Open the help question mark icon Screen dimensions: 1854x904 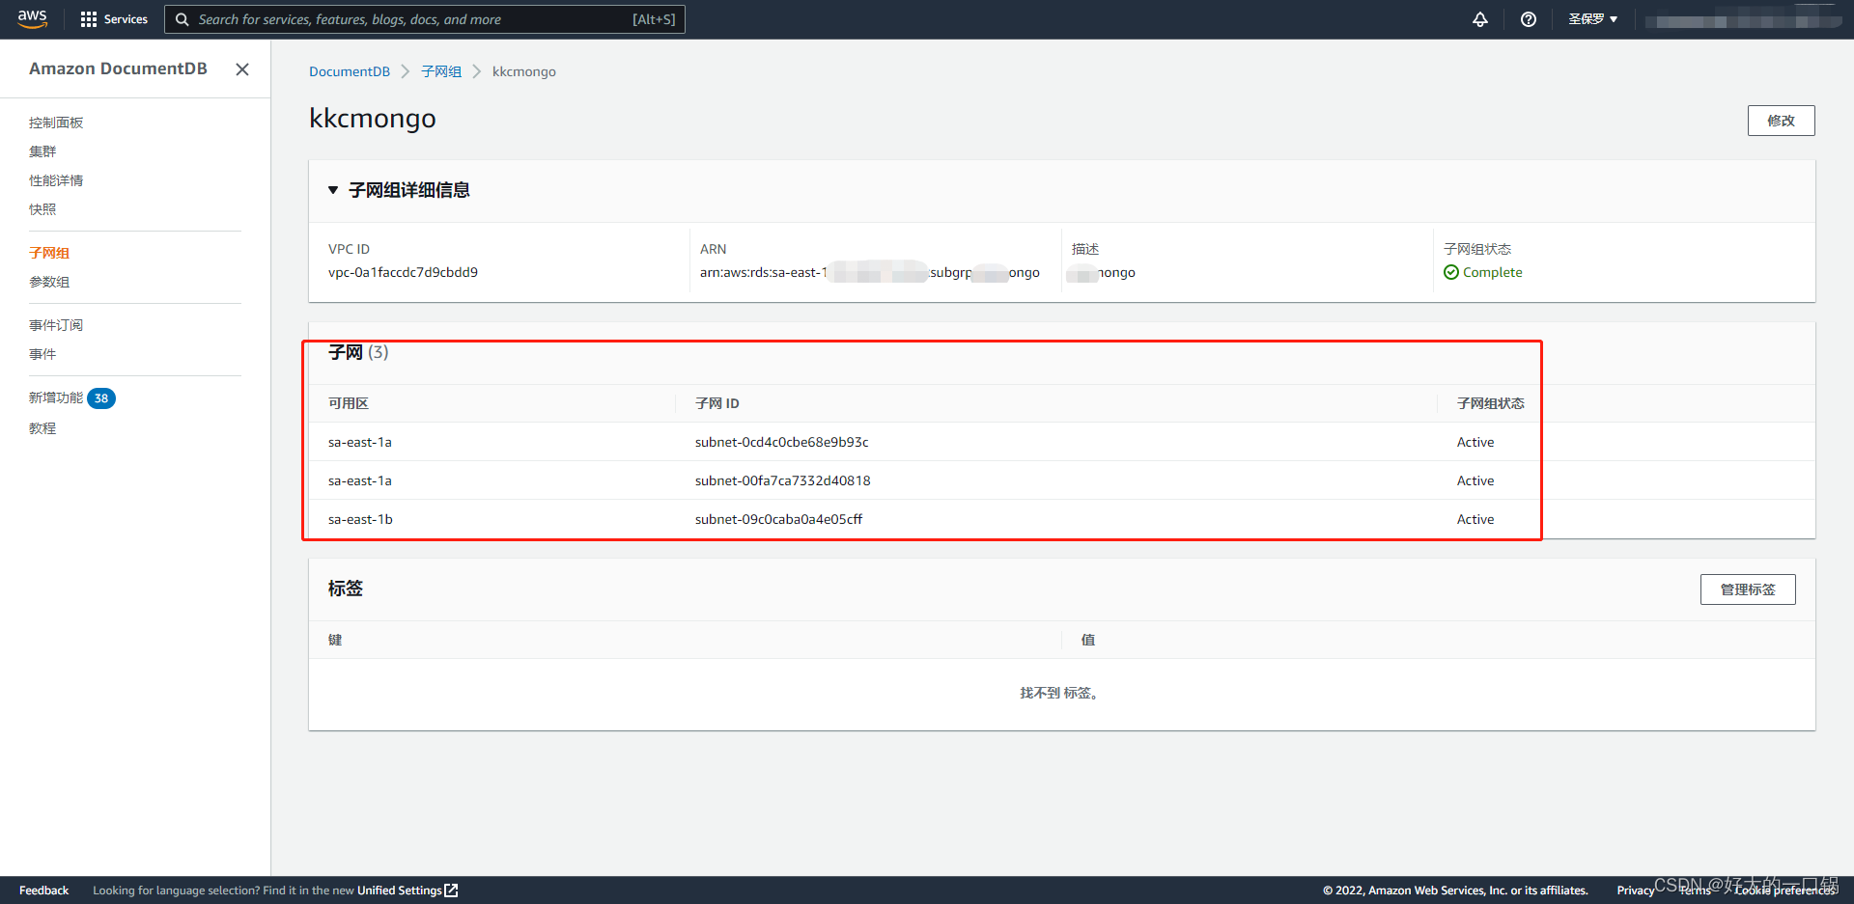coord(1528,19)
